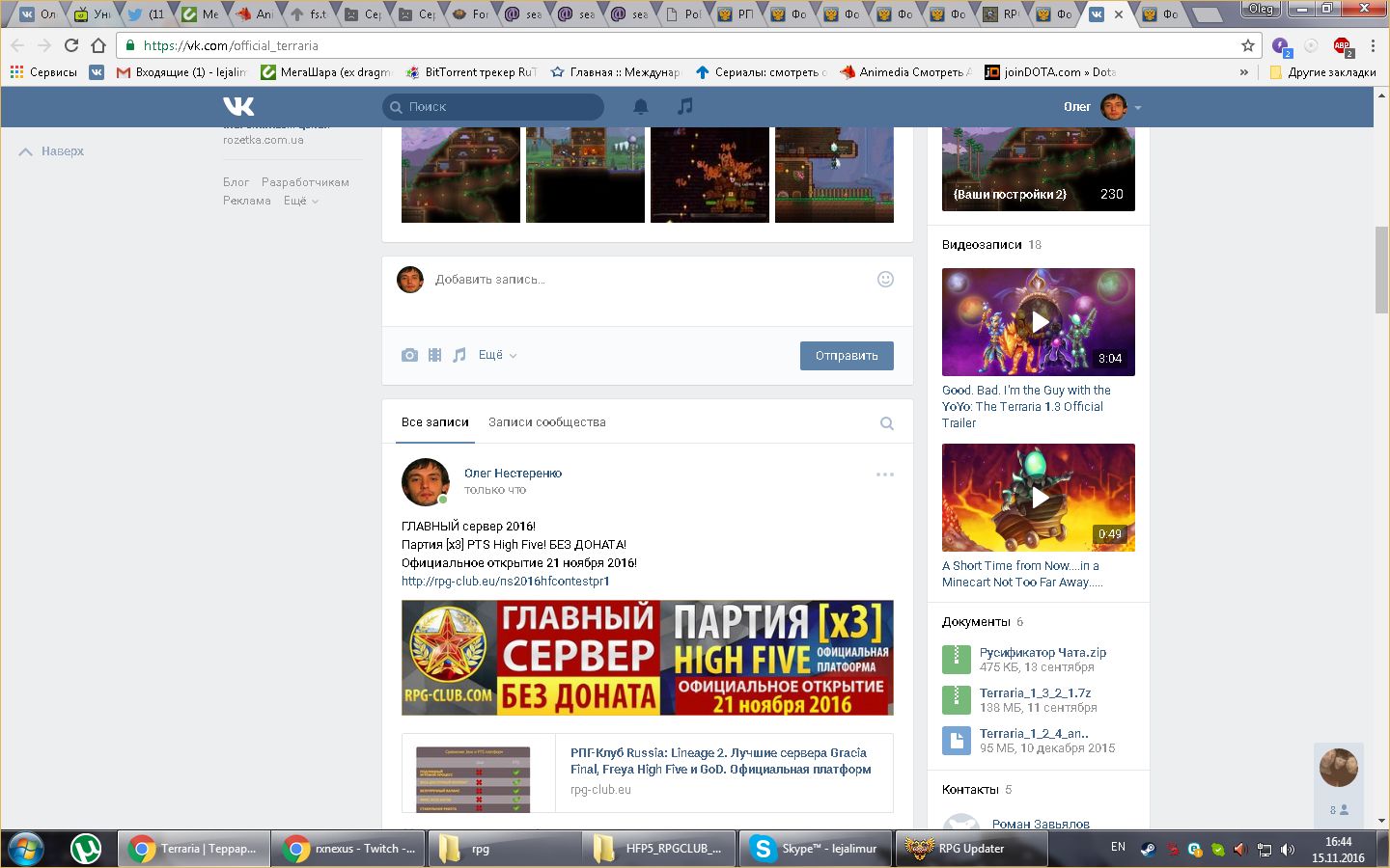Bookmark this page with the star

pos(1247,45)
